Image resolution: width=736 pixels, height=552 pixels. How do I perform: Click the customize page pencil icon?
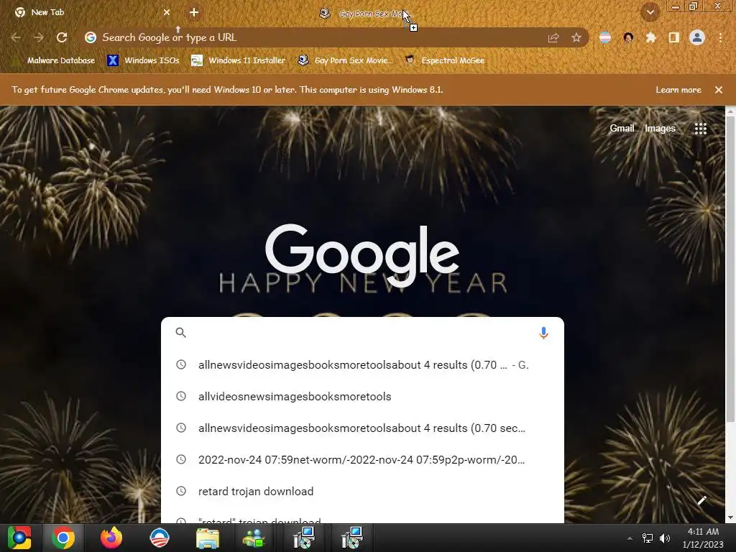tap(701, 500)
